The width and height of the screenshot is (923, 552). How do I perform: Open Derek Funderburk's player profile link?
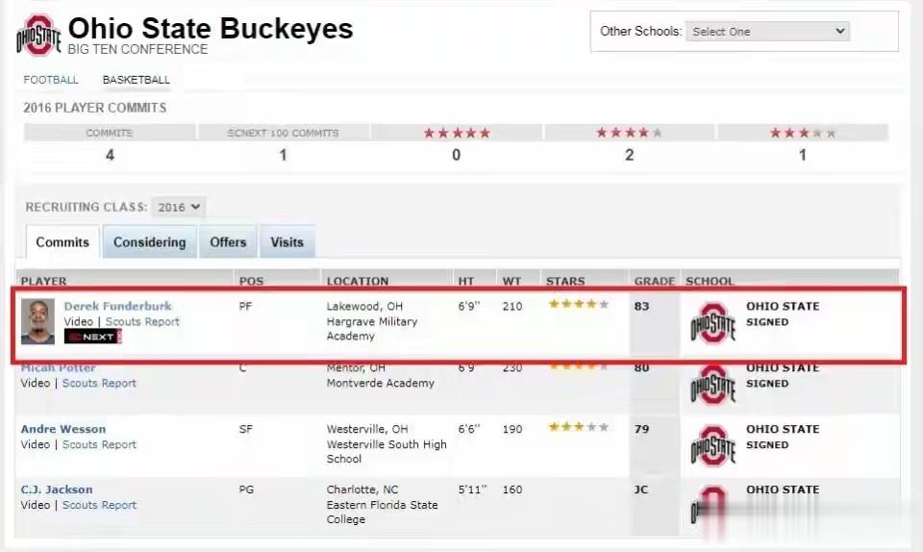pyautogui.click(x=117, y=306)
